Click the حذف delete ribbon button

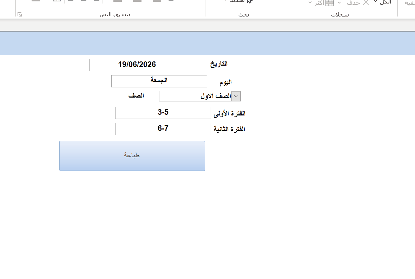[x=357, y=3]
